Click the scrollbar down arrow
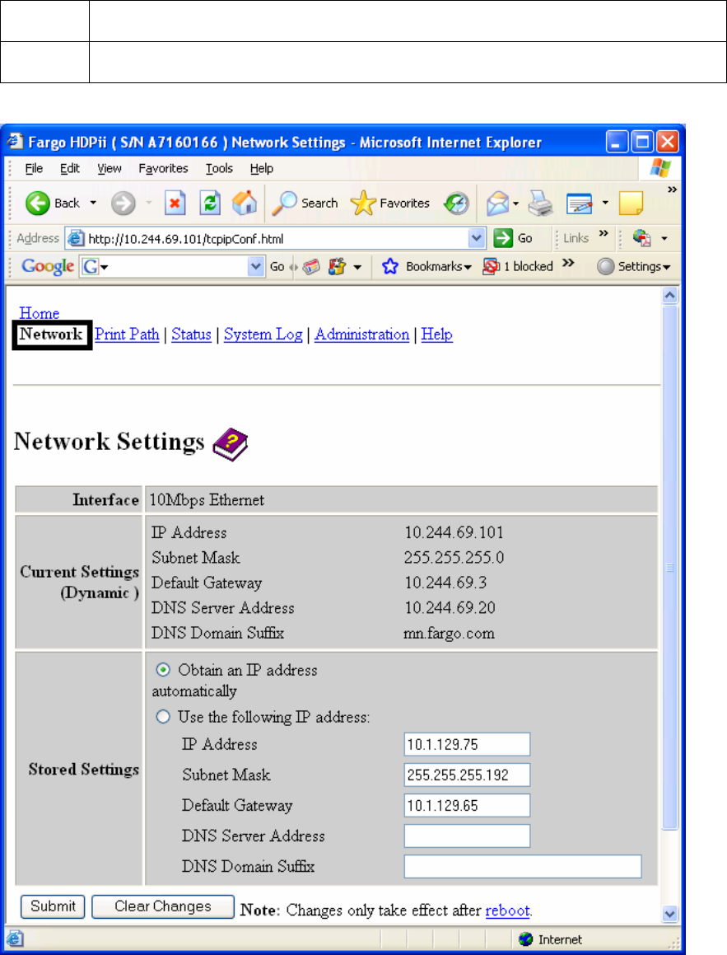Viewport: 727px width, 955px height. pos(670,914)
